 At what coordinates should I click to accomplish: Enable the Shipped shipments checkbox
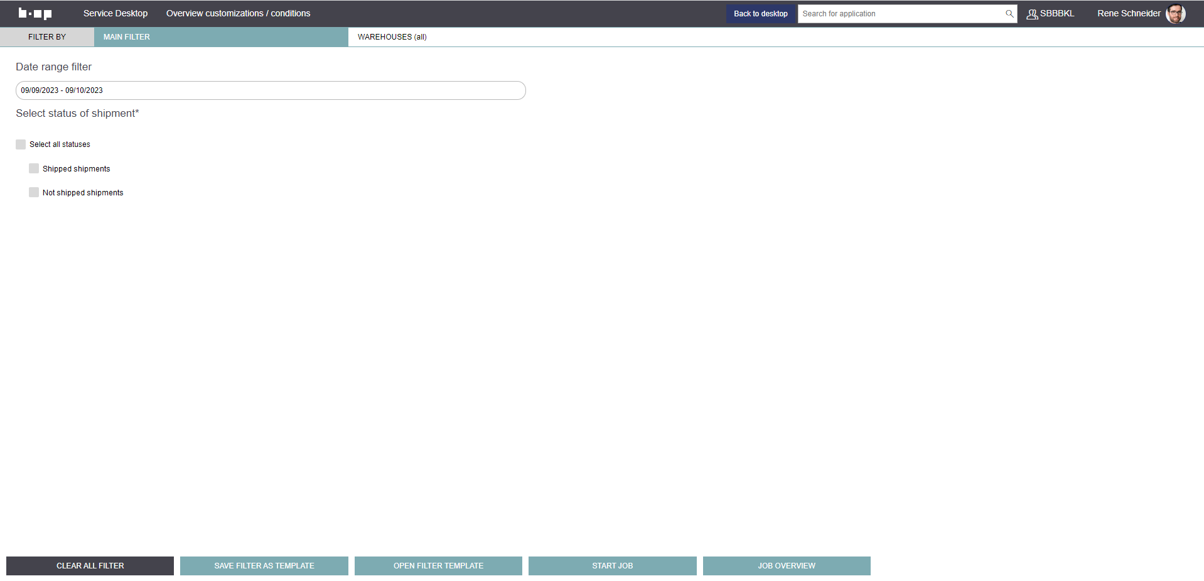[34, 168]
